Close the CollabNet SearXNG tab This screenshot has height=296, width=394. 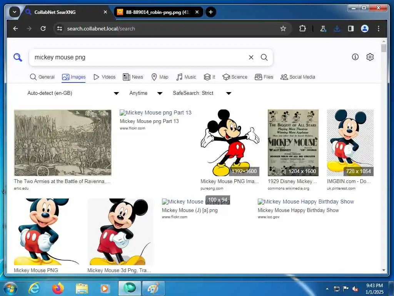tap(105, 12)
